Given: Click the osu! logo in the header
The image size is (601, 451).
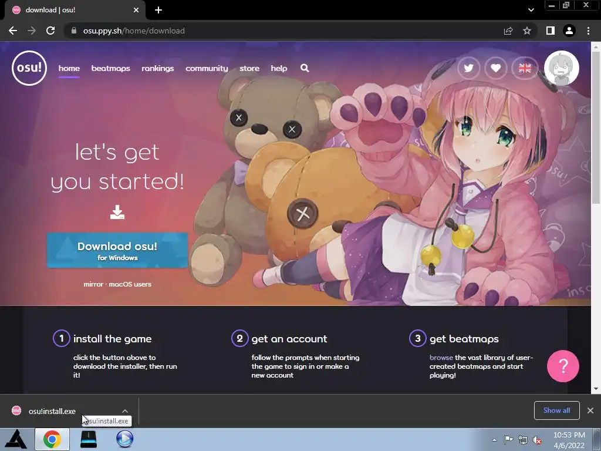Looking at the screenshot, I should point(29,68).
